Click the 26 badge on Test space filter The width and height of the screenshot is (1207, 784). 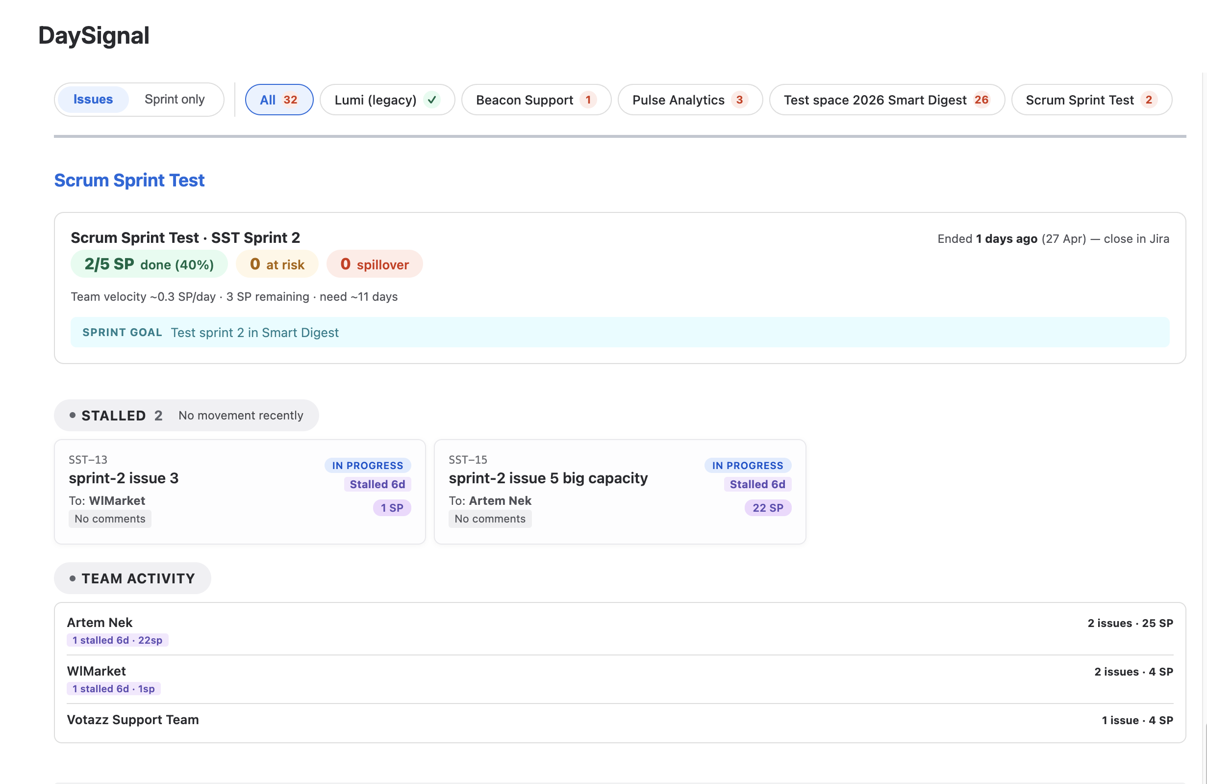coord(981,100)
